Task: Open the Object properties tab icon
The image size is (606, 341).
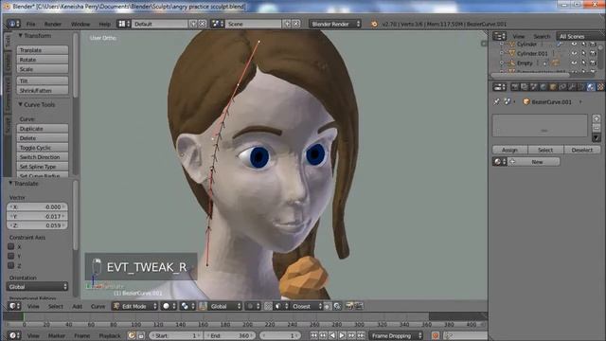Action: [x=553, y=87]
